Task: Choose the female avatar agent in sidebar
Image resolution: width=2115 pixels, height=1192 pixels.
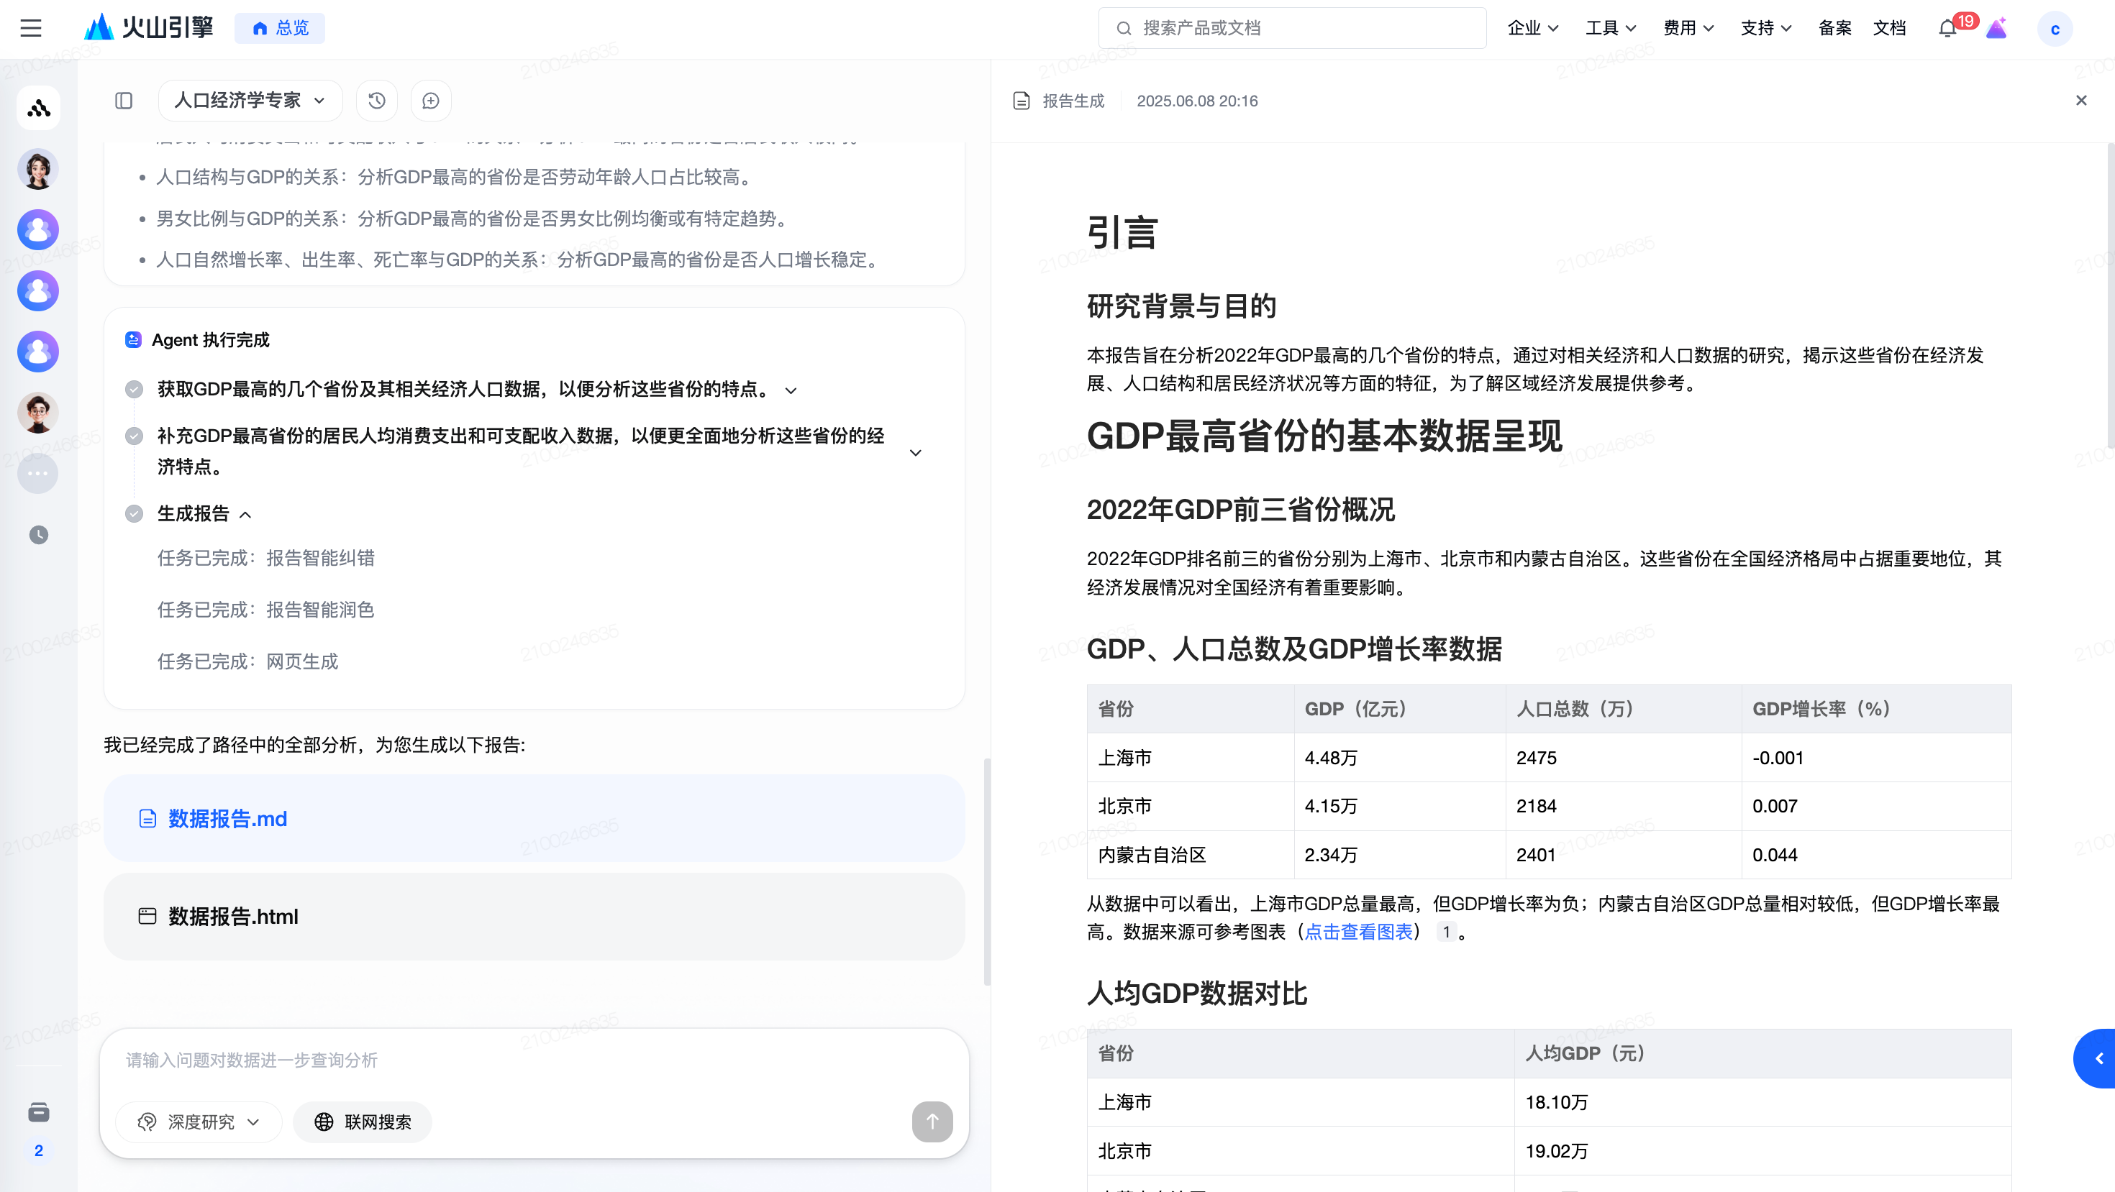Action: pyautogui.click(x=39, y=169)
